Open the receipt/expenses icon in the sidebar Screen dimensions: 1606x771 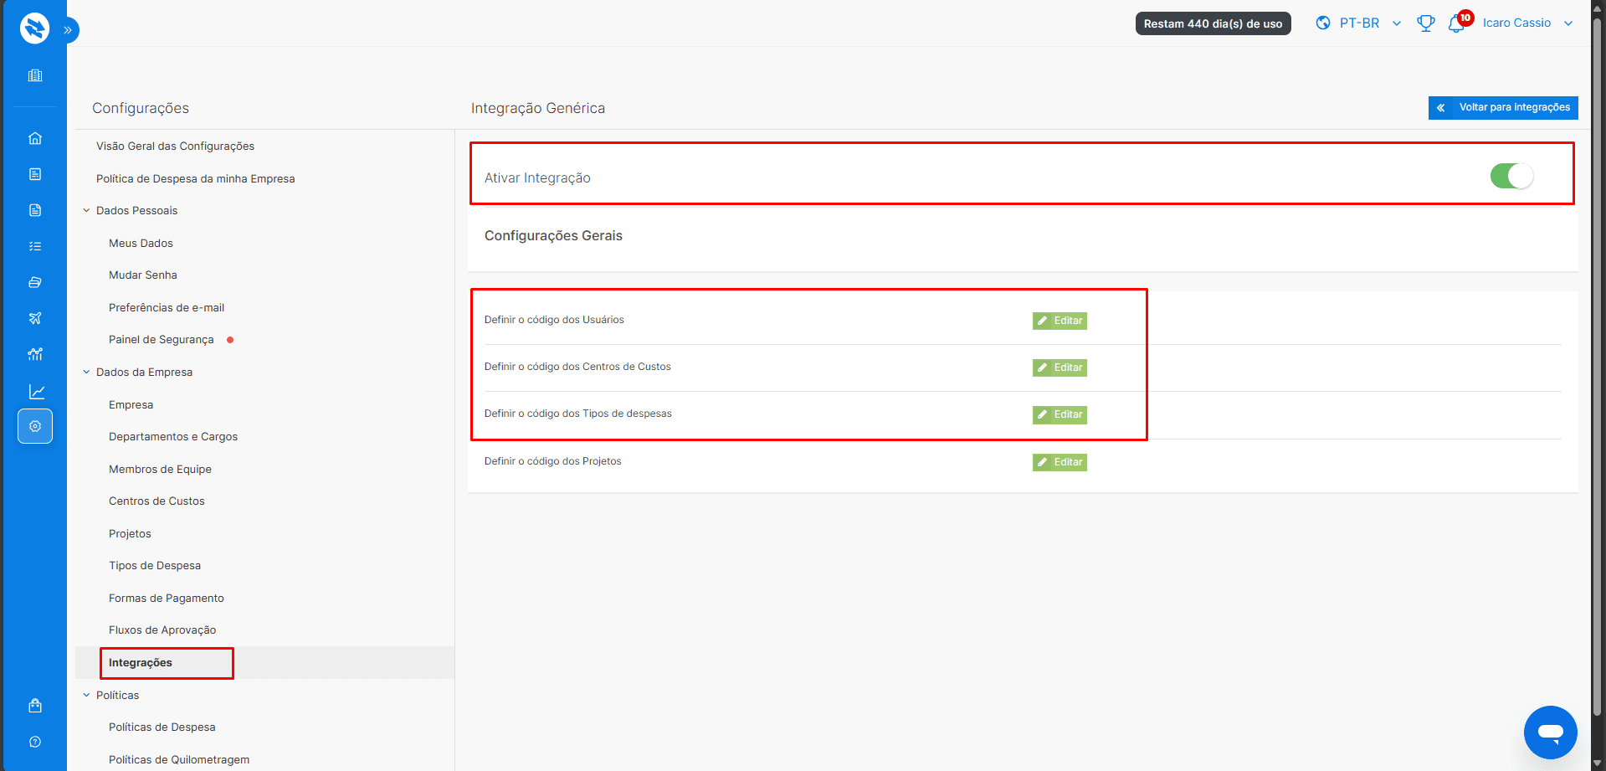[x=35, y=174]
